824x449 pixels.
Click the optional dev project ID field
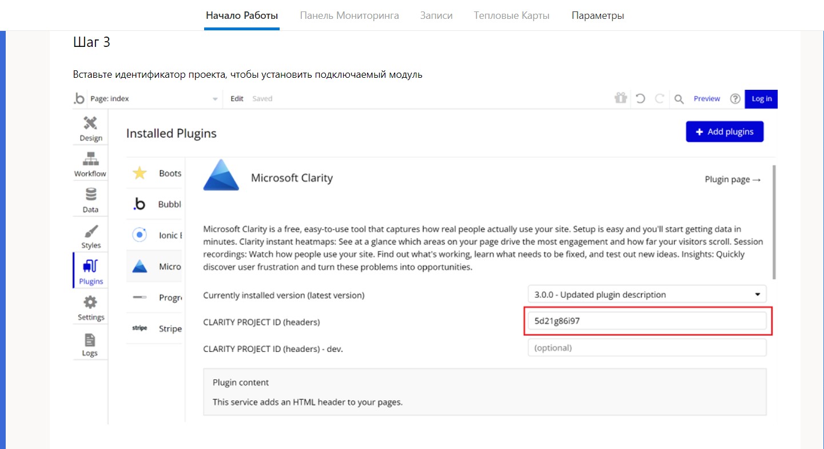click(647, 347)
